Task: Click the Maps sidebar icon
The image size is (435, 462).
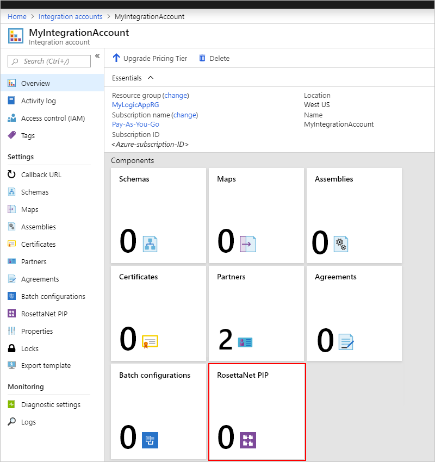Action: click(11, 209)
